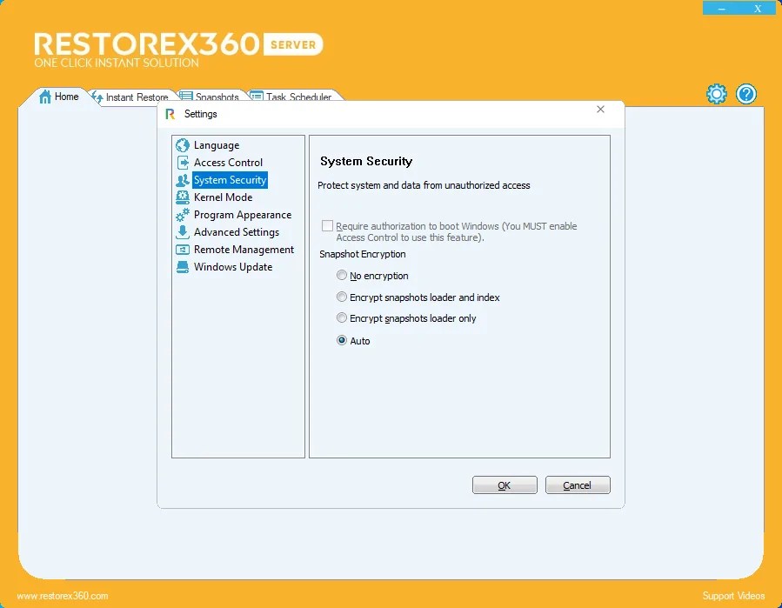Image resolution: width=782 pixels, height=608 pixels.
Task: Minimize the RestoreX360 window
Action: coord(722,8)
